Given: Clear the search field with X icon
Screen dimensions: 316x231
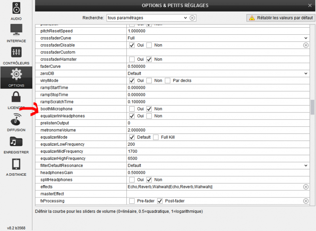Looking at the screenshot, I should click(192, 18).
